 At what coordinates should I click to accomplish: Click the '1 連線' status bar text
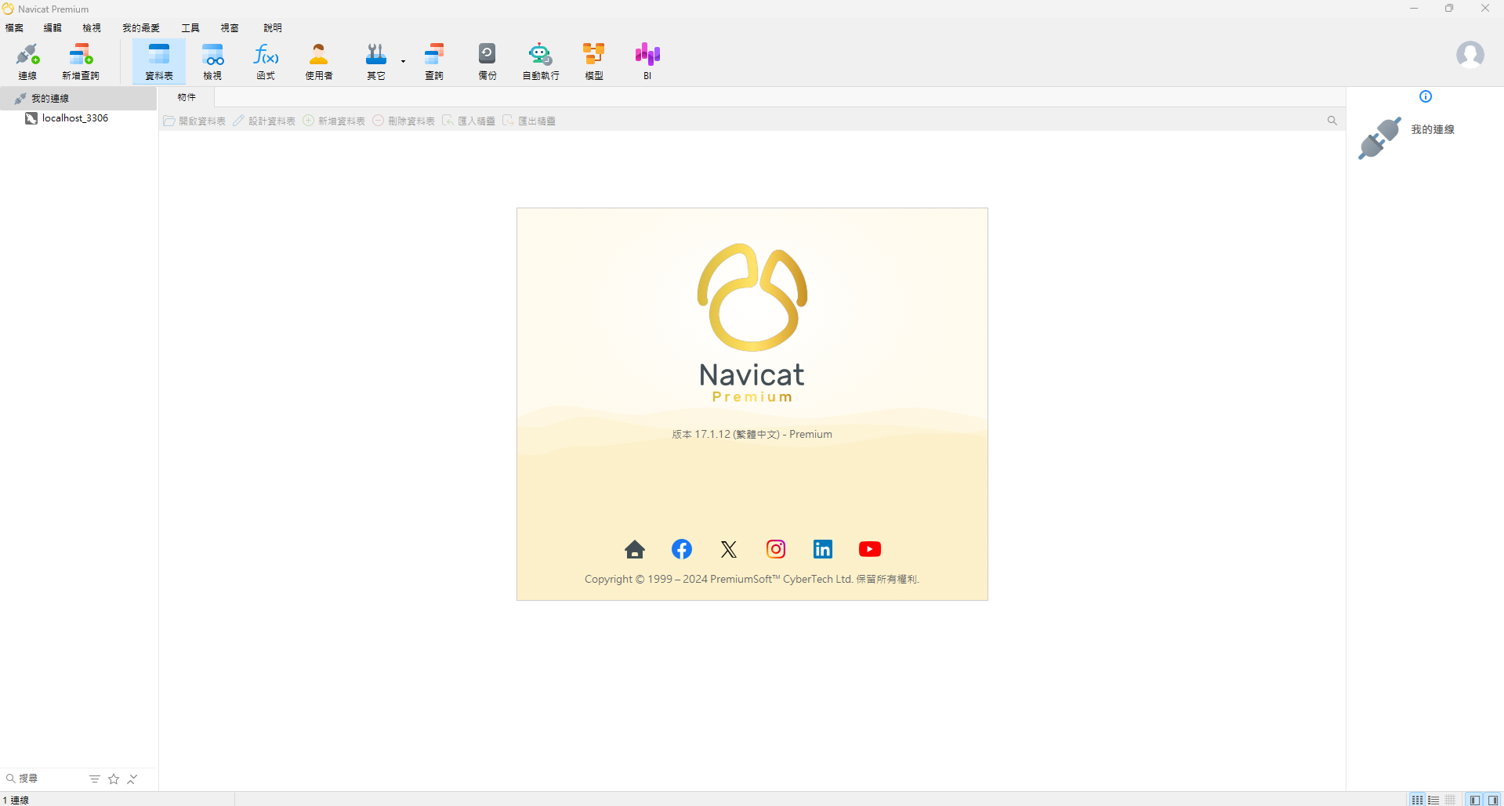coord(16,800)
